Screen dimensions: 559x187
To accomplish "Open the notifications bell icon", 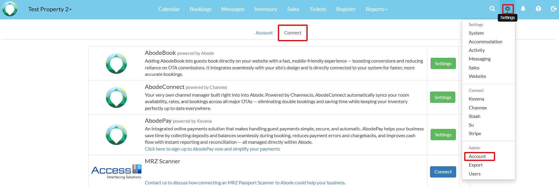I will click(523, 9).
